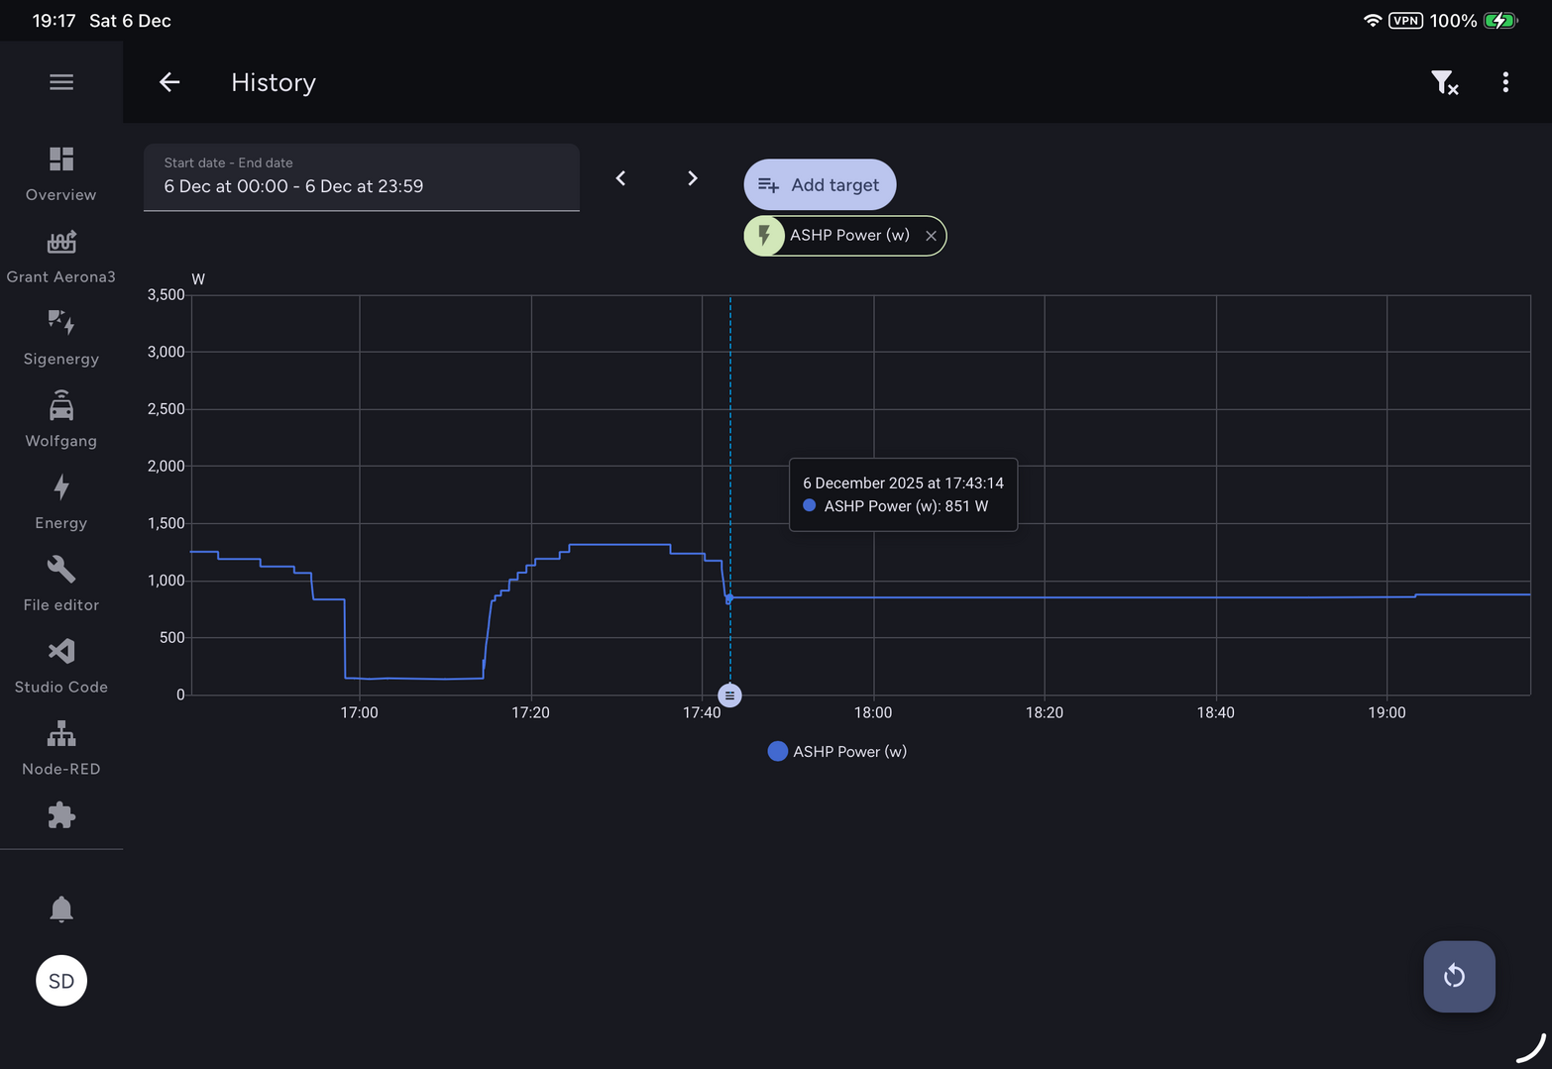Open the File editor
1552x1069 pixels.
pos(61,585)
